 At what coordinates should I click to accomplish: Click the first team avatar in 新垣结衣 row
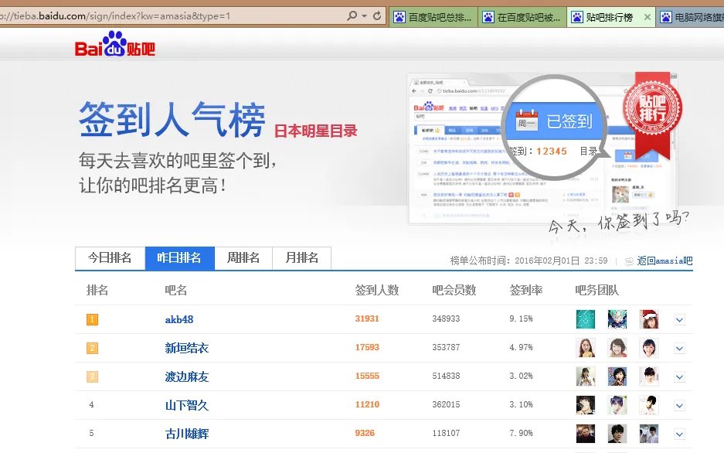click(x=586, y=348)
